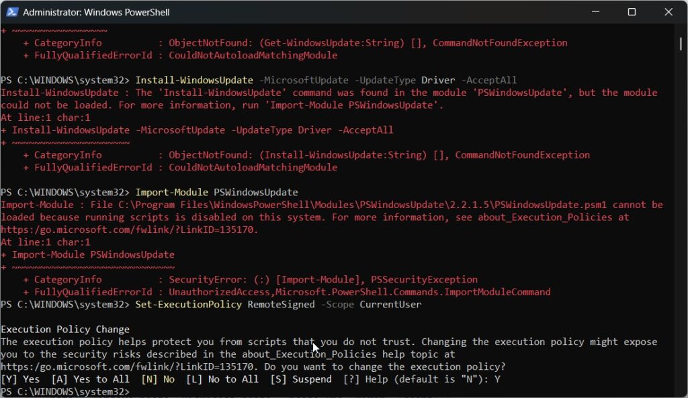Screen dimensions: 688x398
Task: Click 'UnauthorizedAccess' FullyQualifiedErrorId line
Action: click(x=287, y=292)
